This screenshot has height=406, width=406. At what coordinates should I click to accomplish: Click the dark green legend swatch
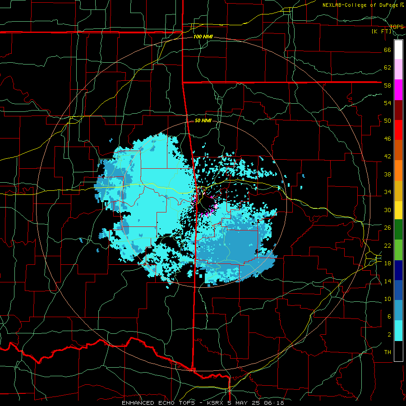[x=398, y=230]
